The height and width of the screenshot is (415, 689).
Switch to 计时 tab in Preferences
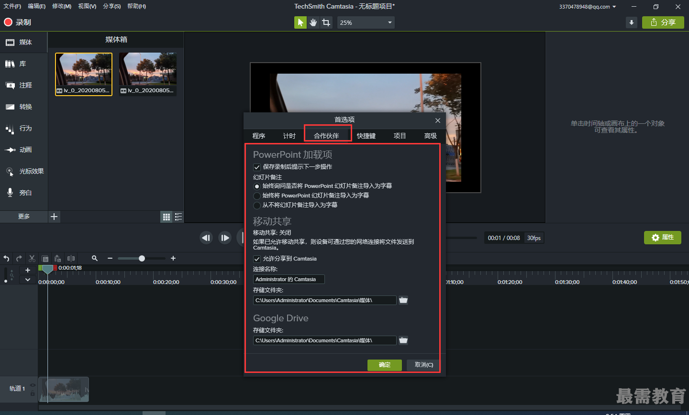tap(289, 136)
